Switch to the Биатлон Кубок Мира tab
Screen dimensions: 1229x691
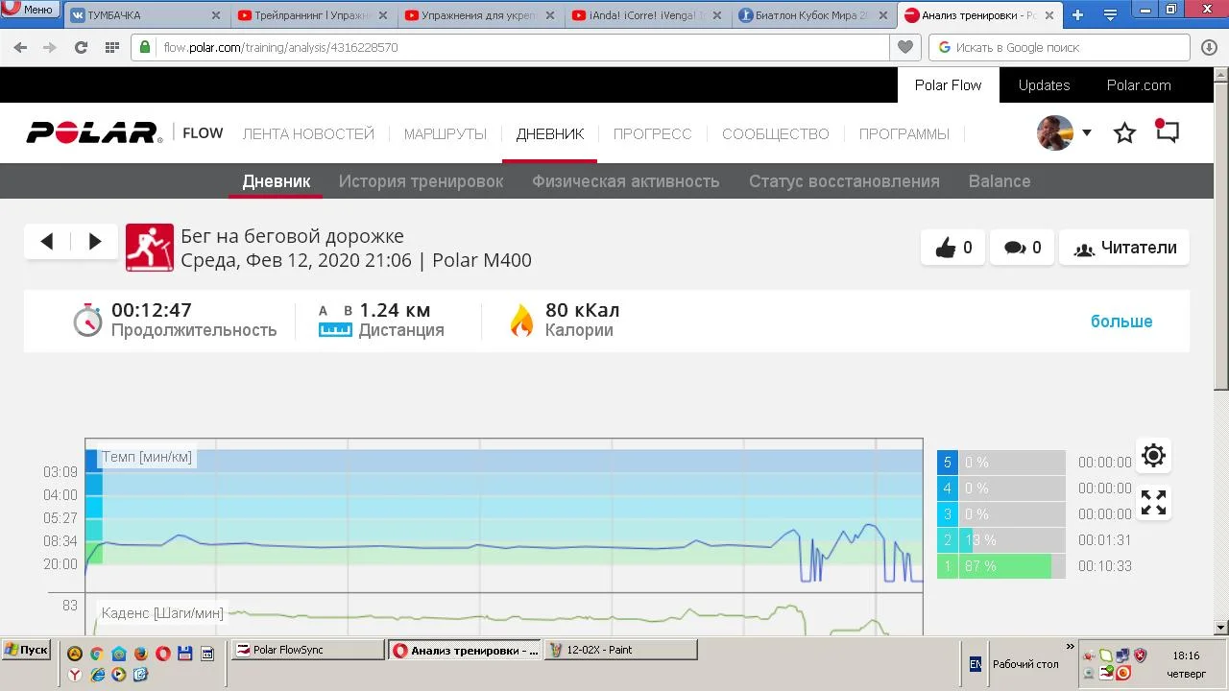click(x=814, y=15)
